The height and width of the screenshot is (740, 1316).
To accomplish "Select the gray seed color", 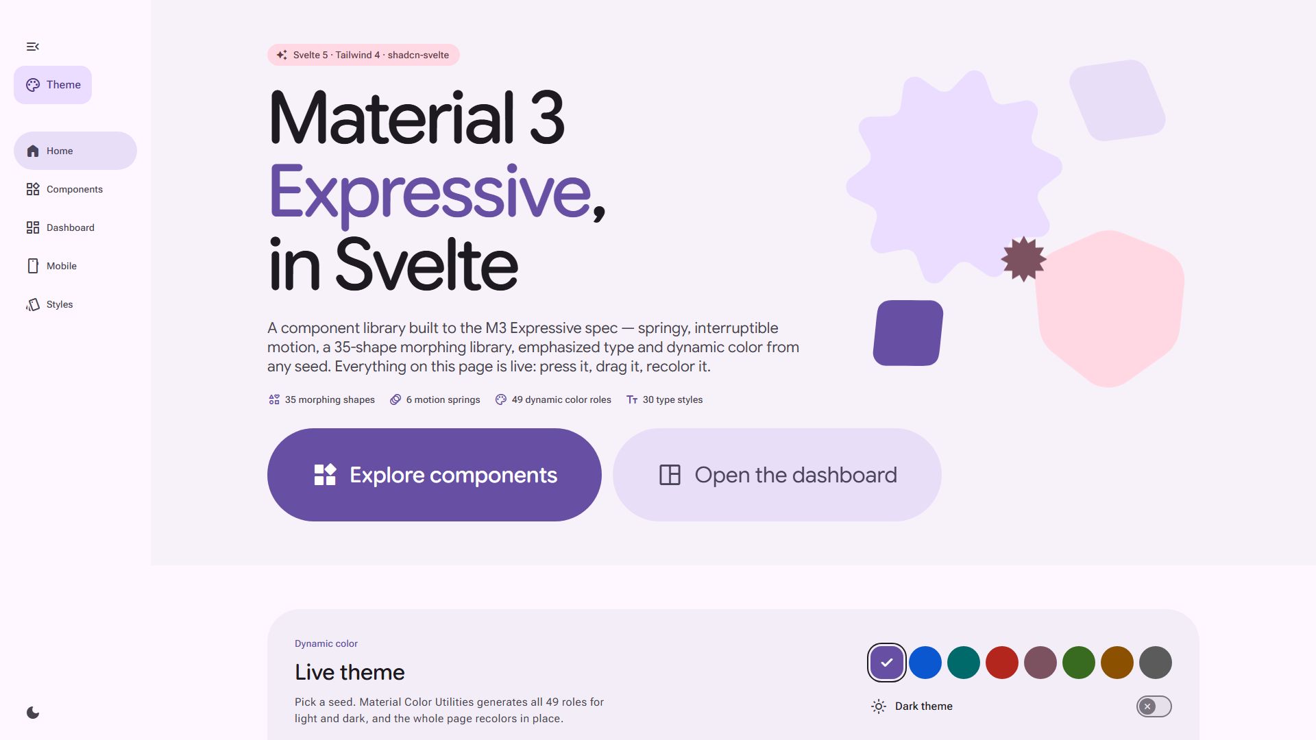I will tap(1156, 663).
